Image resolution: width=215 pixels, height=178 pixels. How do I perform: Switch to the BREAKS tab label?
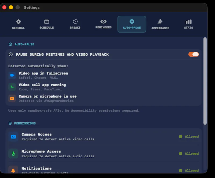point(75,28)
